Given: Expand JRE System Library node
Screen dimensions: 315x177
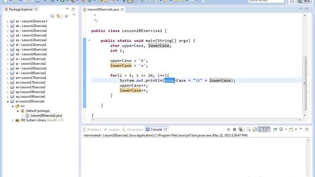Looking at the screenshot, I should pos(13,120).
